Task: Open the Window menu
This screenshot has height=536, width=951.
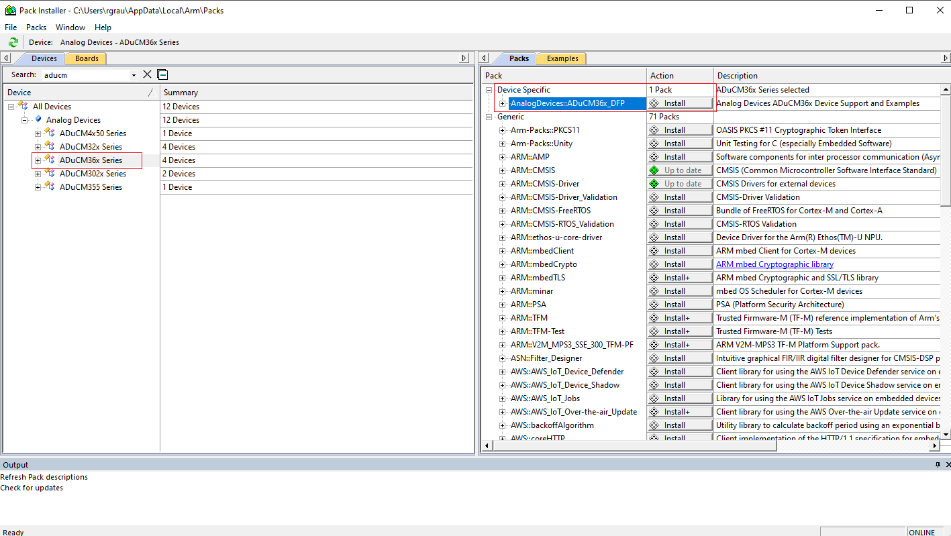Action: pyautogui.click(x=70, y=28)
